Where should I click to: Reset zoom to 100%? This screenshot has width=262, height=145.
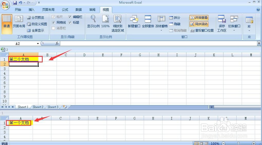tap(105, 21)
